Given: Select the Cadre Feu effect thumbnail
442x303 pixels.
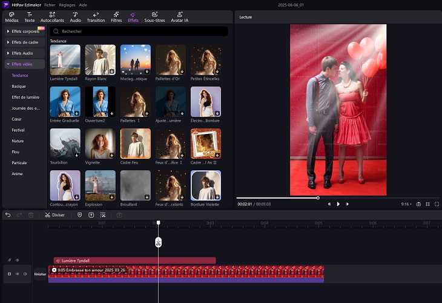Looking at the screenshot, I should [x=135, y=144].
